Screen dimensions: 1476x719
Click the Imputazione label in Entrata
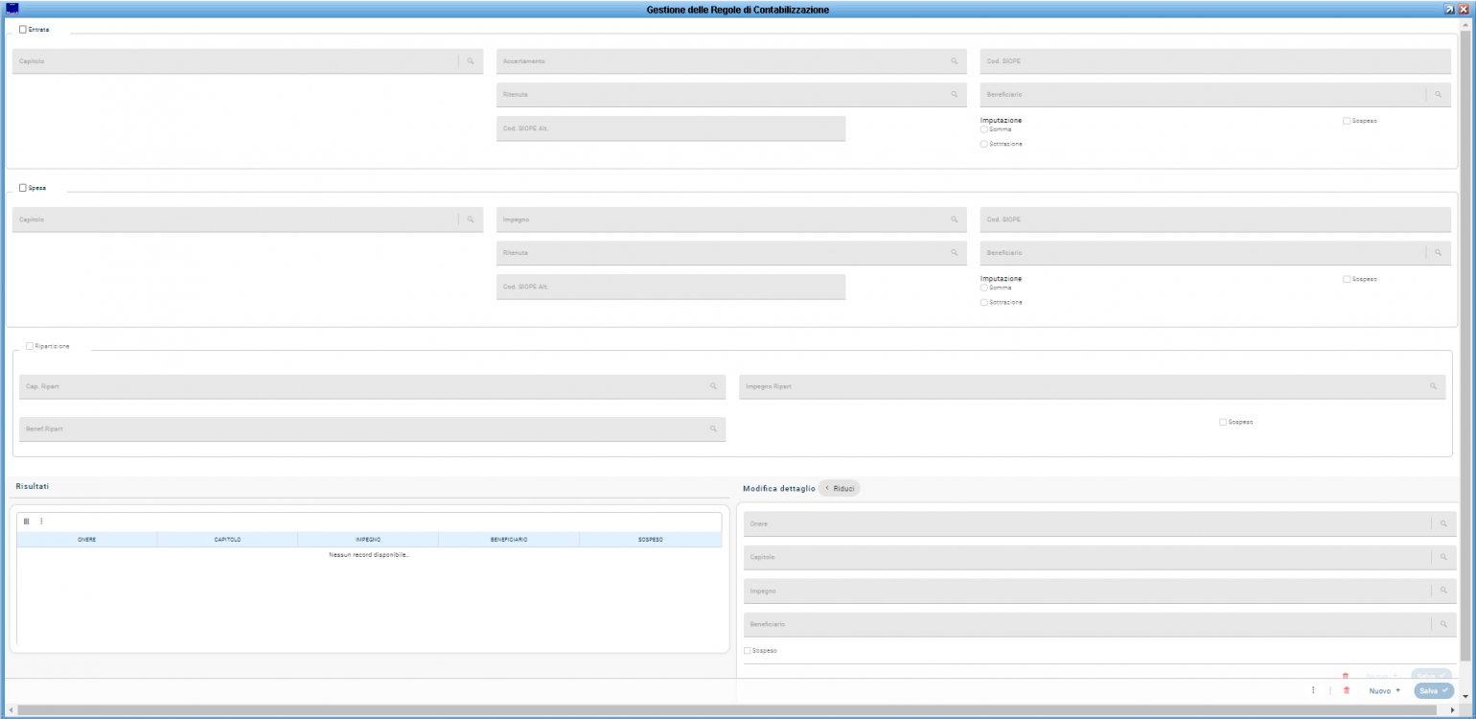tap(1001, 120)
